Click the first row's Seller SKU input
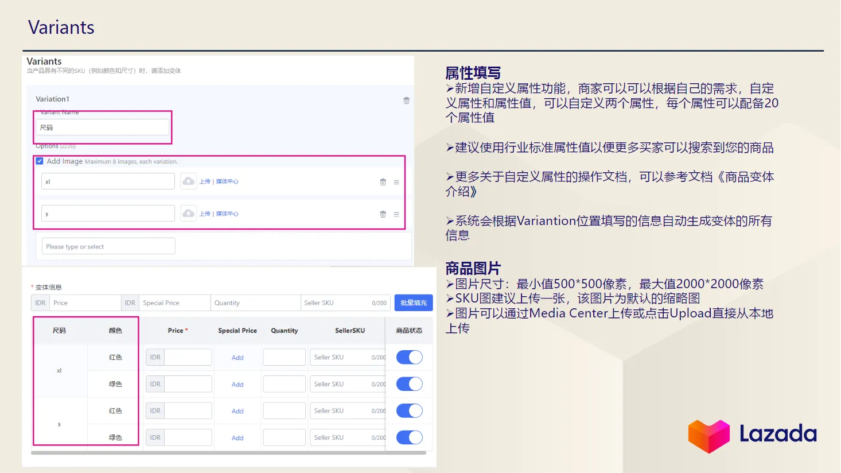Screen dimensions: 841x473 [347, 356]
